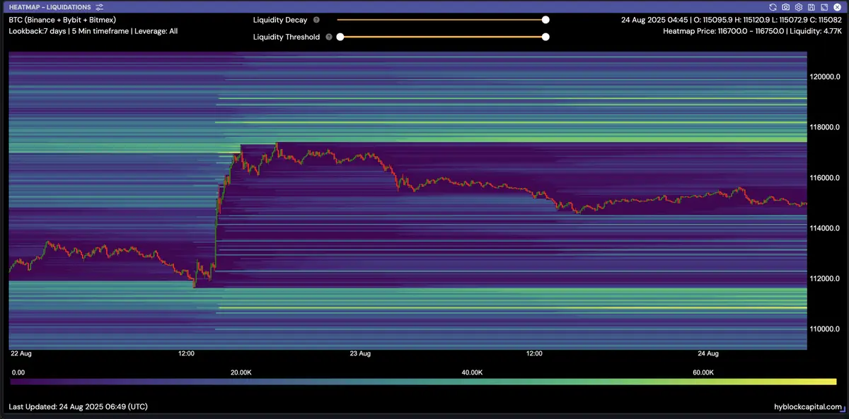Click the 118000.0 price axis label
Image resolution: width=849 pixels, height=419 pixels.
[825, 127]
